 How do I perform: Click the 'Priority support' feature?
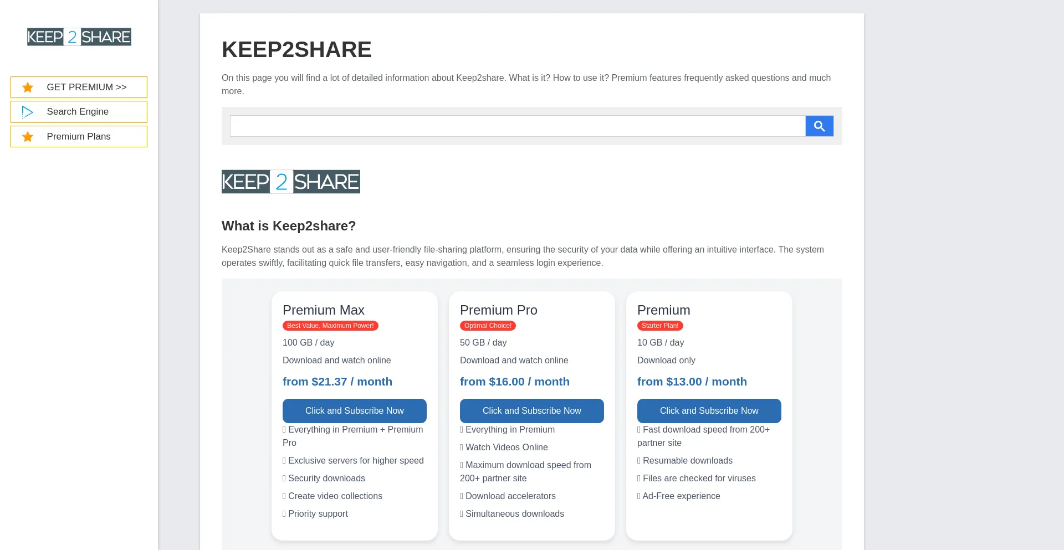click(315, 514)
